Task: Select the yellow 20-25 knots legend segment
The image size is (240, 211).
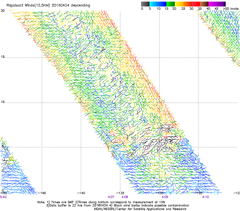Action: [x=179, y=4]
